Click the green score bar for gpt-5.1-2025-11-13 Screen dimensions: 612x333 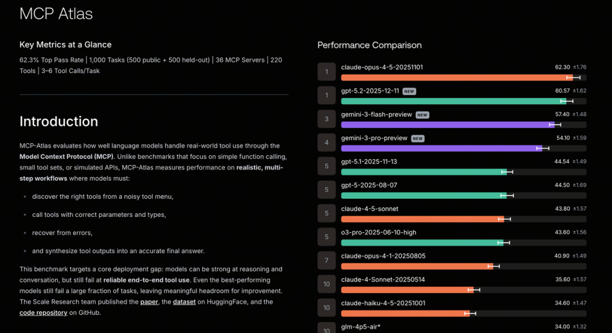click(x=424, y=172)
